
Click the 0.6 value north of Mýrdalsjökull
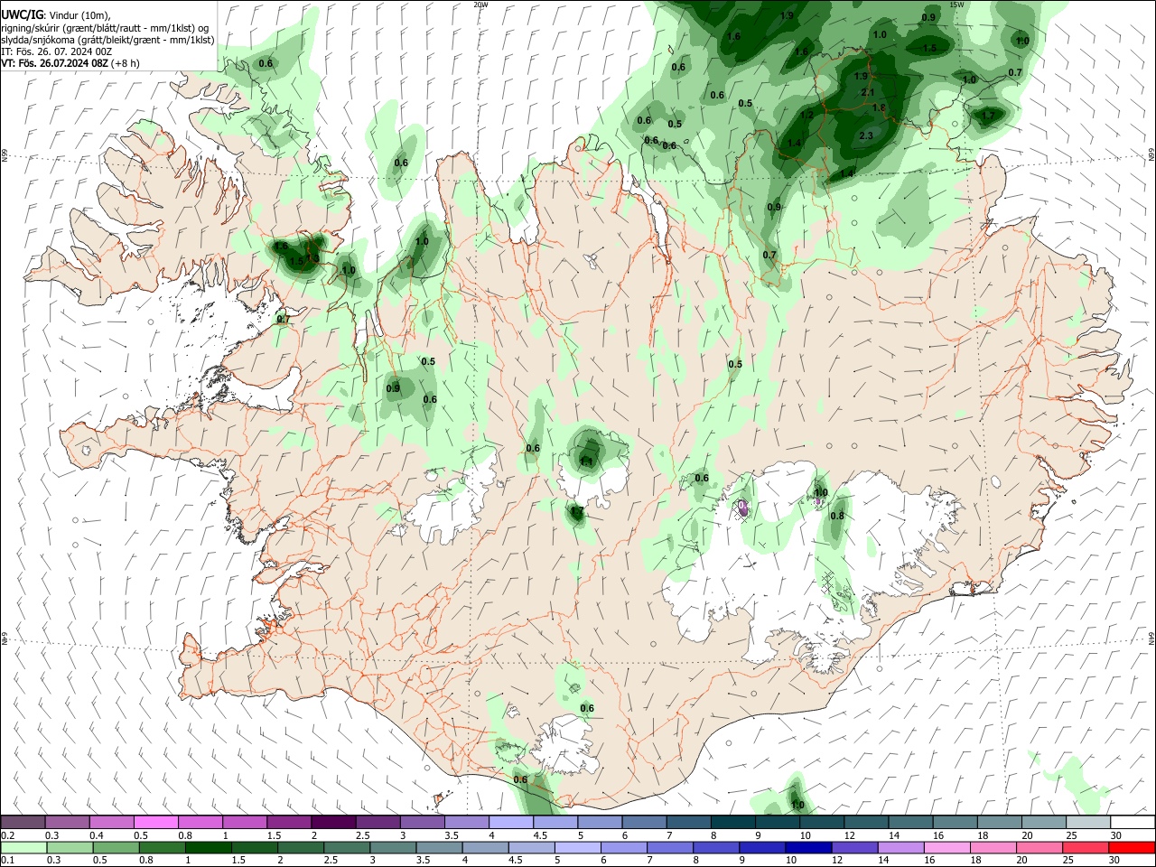point(587,708)
